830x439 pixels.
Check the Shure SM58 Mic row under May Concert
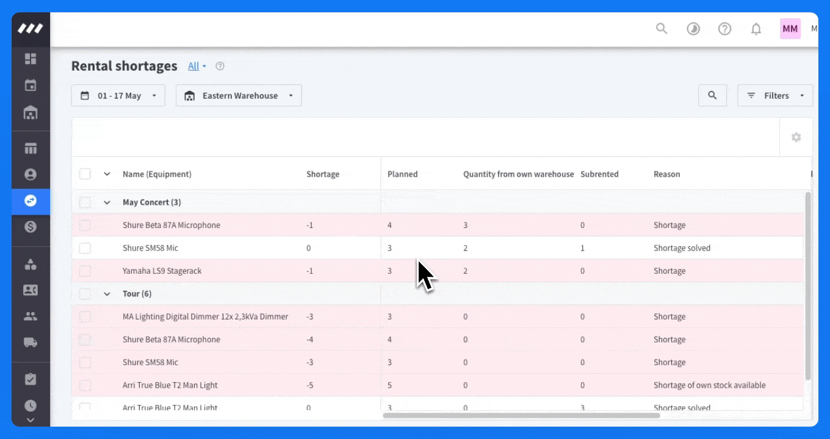point(85,248)
